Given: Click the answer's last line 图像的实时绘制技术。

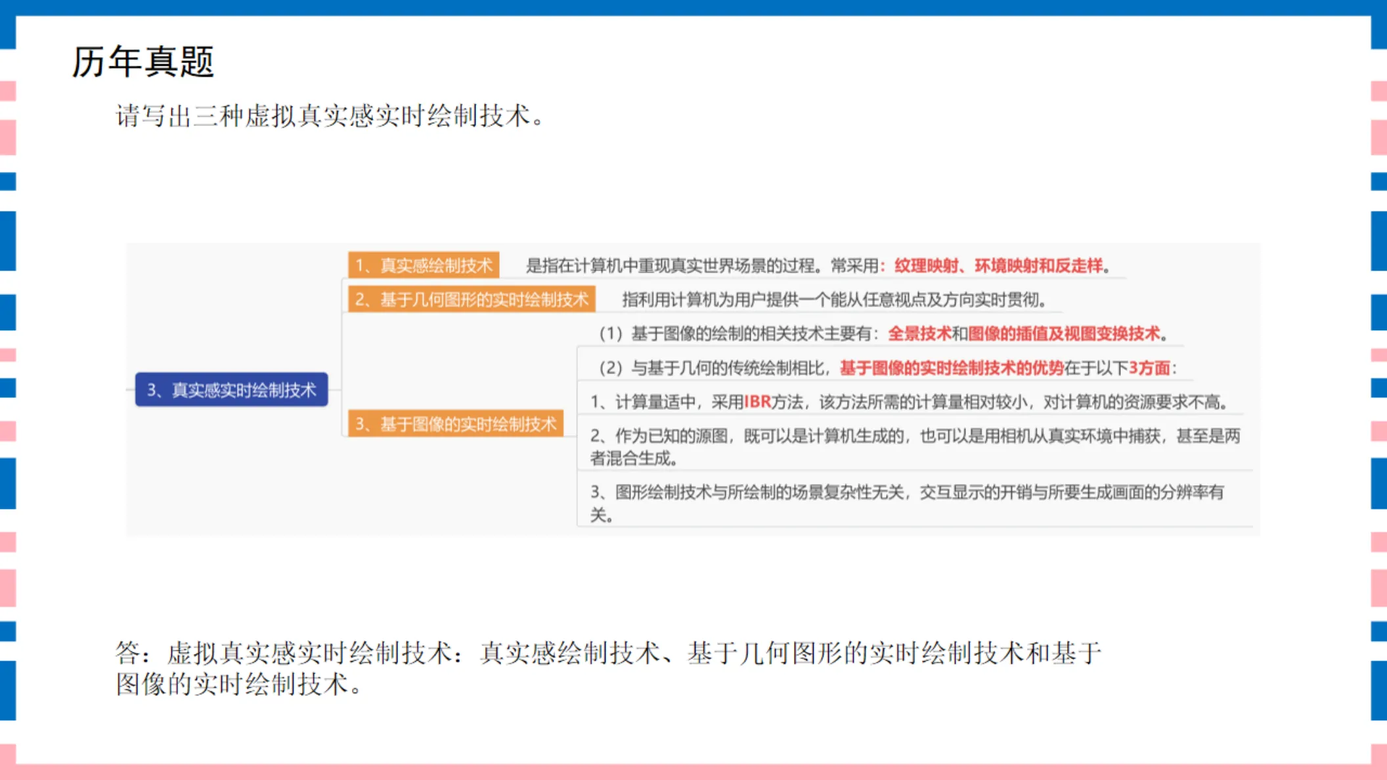Looking at the screenshot, I should pos(239,684).
